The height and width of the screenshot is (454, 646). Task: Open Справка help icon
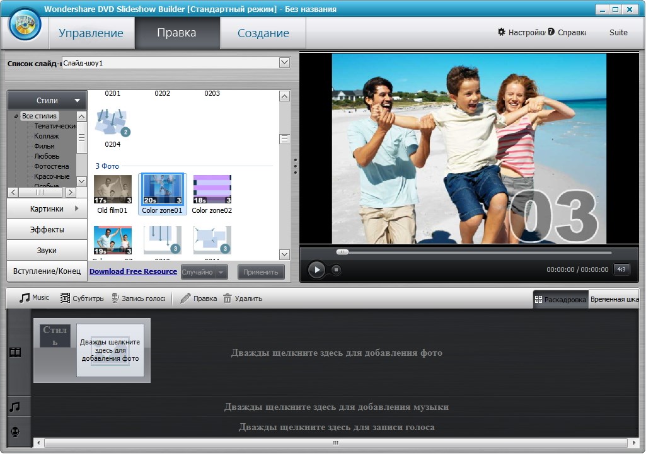pyautogui.click(x=551, y=32)
